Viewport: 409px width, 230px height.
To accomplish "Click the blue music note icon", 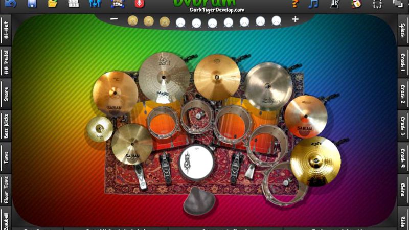I will tap(313, 4).
